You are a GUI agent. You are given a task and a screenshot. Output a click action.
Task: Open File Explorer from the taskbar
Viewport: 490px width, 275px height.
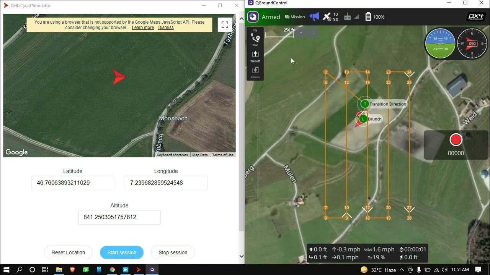(x=59, y=270)
